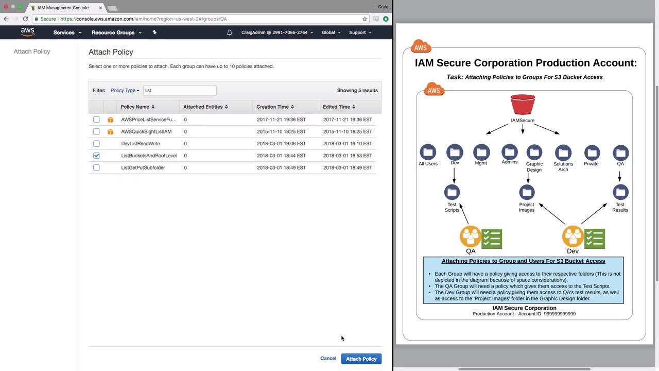
Task: Enable the ListGetPutSubfolder policy checkbox
Action: (x=96, y=167)
